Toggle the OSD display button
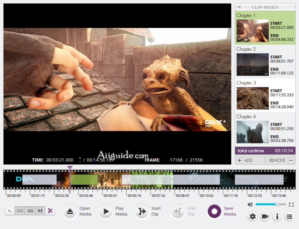The width and height of the screenshot is (299, 229). [20, 211]
